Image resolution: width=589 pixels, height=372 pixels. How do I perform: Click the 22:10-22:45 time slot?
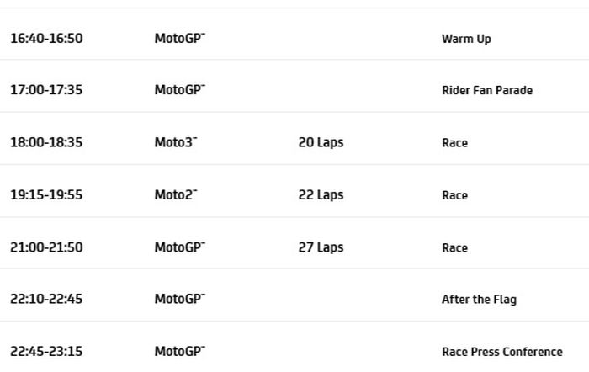point(46,299)
